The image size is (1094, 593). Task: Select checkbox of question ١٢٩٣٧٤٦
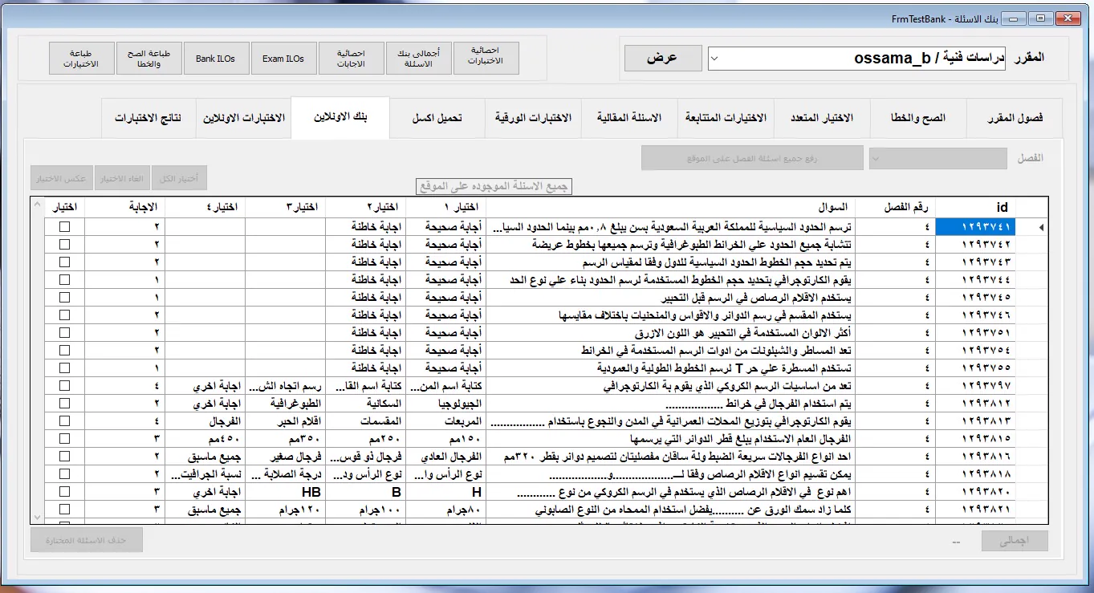click(x=65, y=315)
